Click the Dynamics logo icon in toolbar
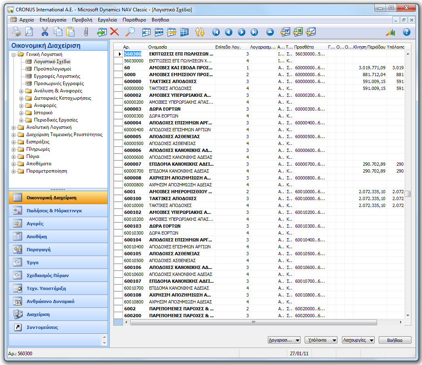Image resolution: width=422 pixels, height=365 pixels. coord(390,32)
